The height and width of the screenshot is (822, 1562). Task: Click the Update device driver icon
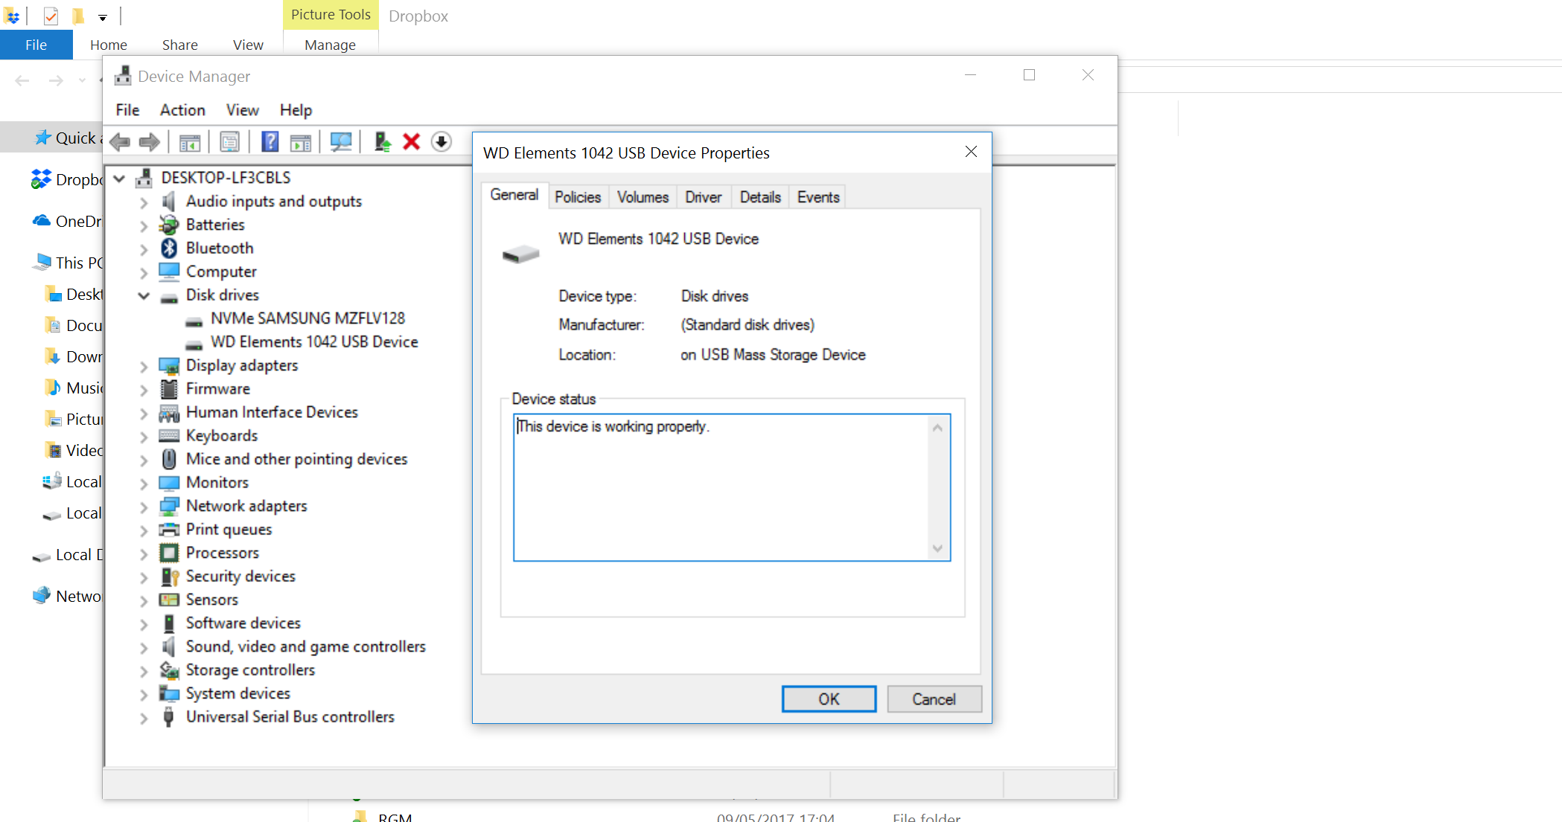(382, 141)
